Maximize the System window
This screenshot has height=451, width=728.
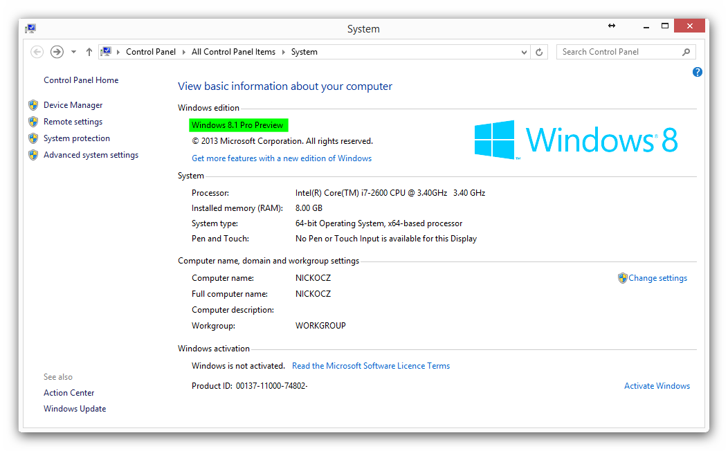tap(665, 26)
